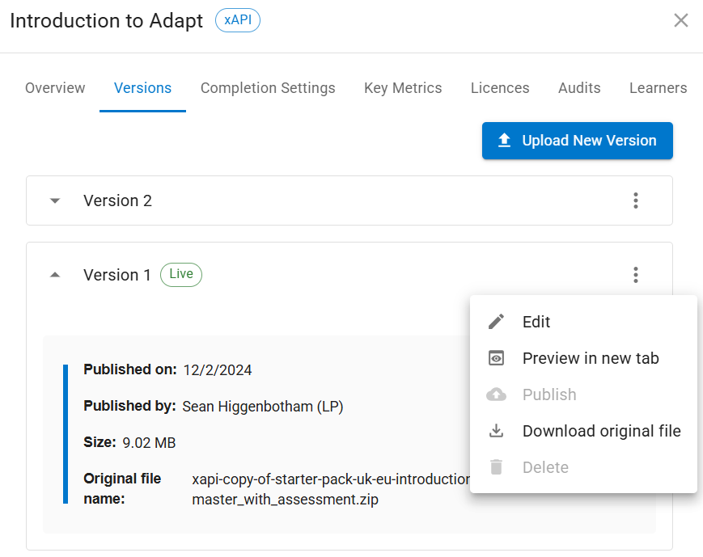Select the Licences tab
The image size is (703, 557).
(x=500, y=88)
